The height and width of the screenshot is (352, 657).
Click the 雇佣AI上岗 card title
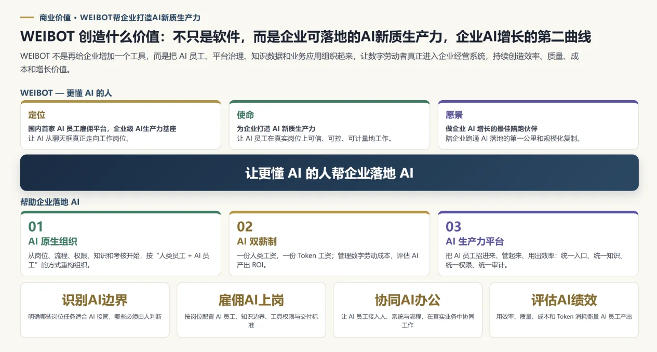[251, 300]
